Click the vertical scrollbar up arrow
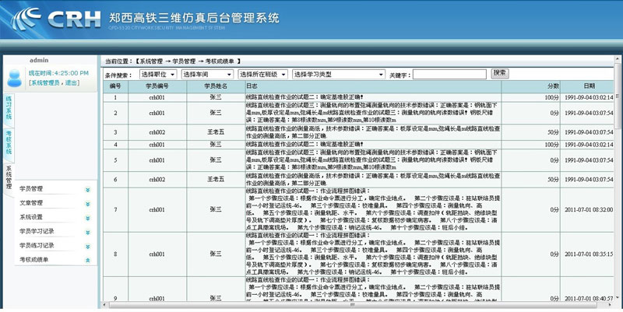This screenshot has height=312, width=623. (618, 59)
